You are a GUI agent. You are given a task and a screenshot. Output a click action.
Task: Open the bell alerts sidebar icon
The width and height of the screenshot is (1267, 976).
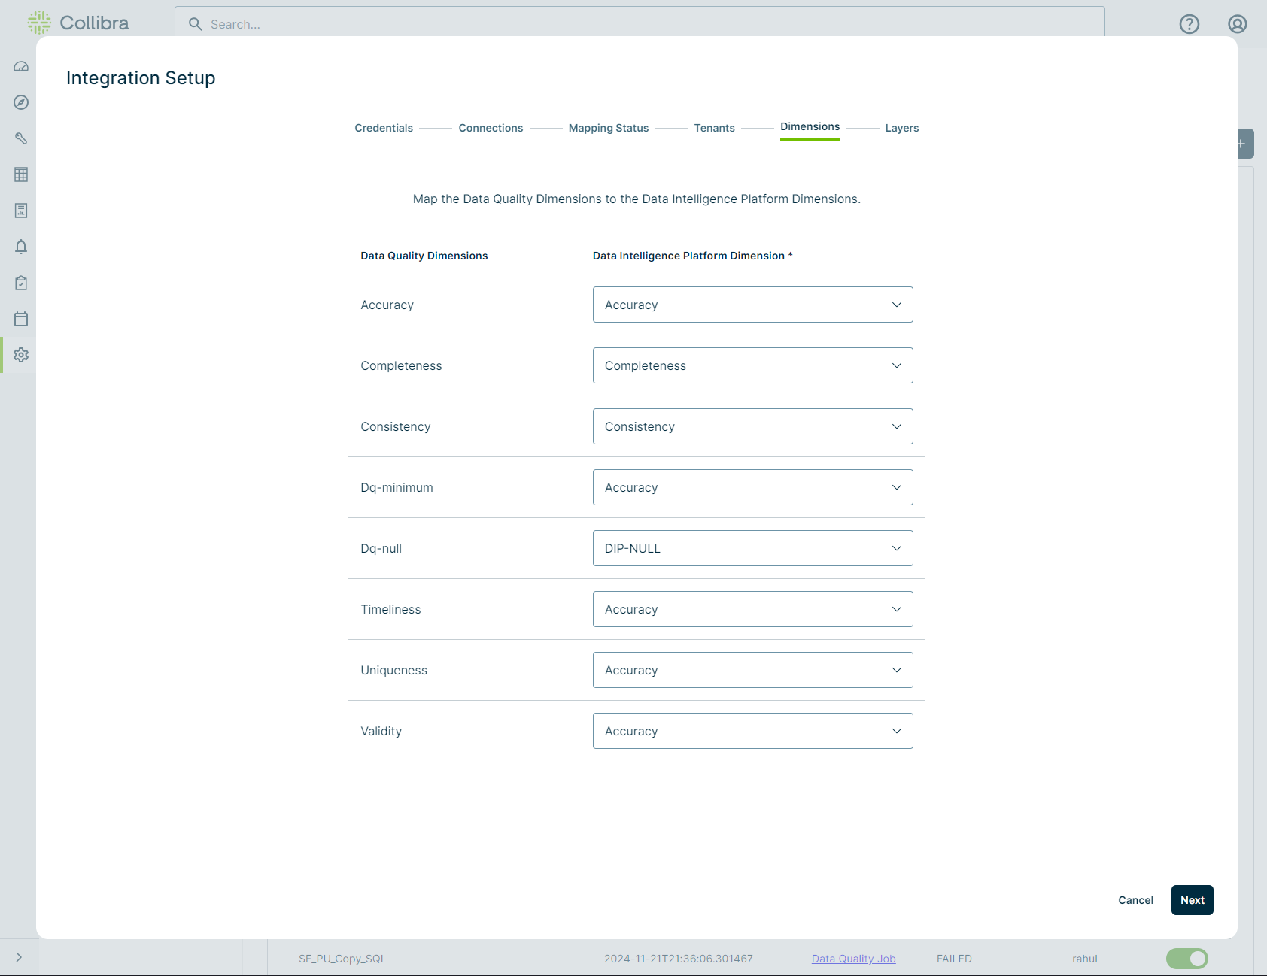21,247
